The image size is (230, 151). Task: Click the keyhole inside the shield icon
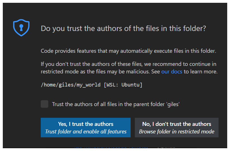click(21, 27)
